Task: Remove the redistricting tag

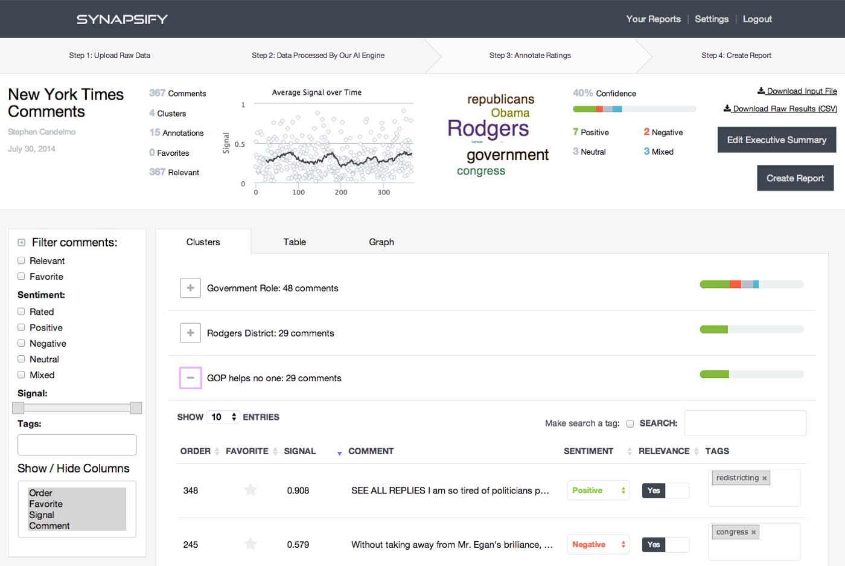Action: (764, 478)
